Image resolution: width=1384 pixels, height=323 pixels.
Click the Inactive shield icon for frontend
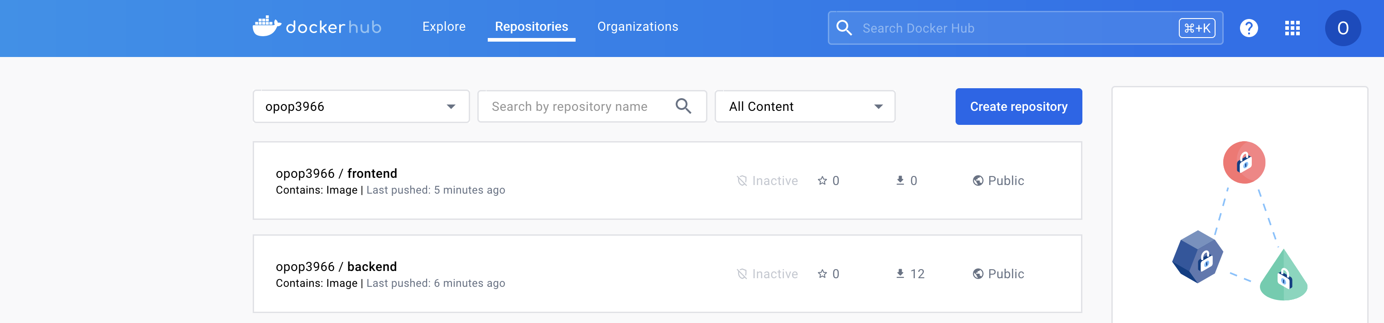tap(742, 181)
